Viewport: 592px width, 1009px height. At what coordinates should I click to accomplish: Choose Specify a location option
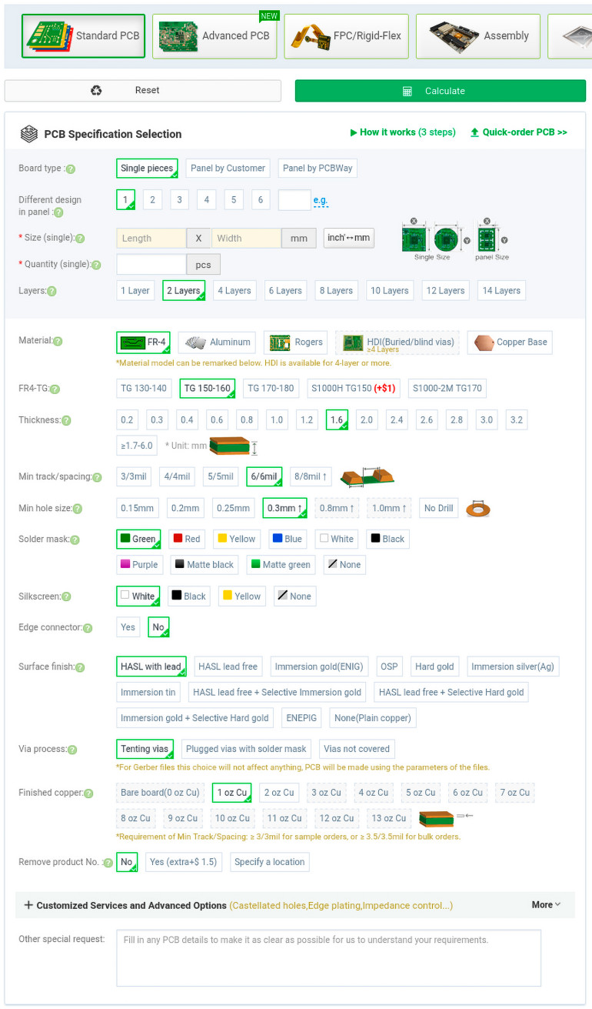[270, 862]
